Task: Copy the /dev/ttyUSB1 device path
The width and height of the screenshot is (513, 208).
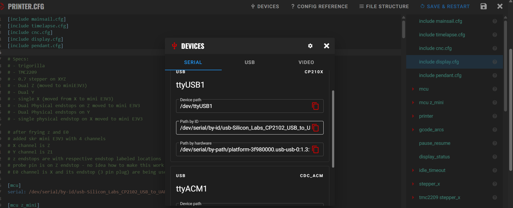Action: pyautogui.click(x=315, y=106)
